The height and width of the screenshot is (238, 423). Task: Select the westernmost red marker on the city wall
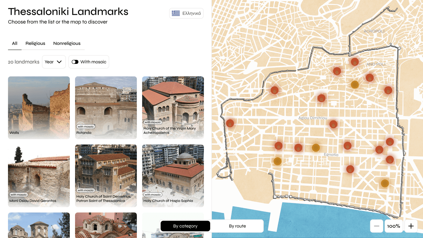230,123
